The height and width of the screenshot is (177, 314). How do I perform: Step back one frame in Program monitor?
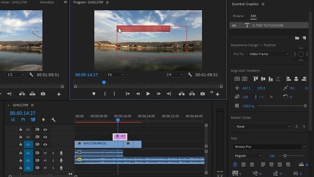tap(138, 94)
